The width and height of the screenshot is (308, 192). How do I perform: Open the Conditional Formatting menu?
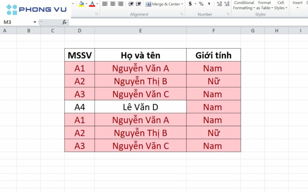point(244,5)
